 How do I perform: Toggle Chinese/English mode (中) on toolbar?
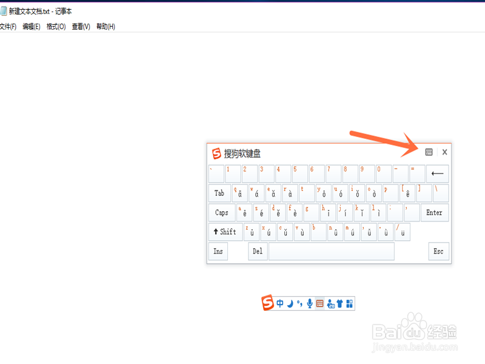280,303
